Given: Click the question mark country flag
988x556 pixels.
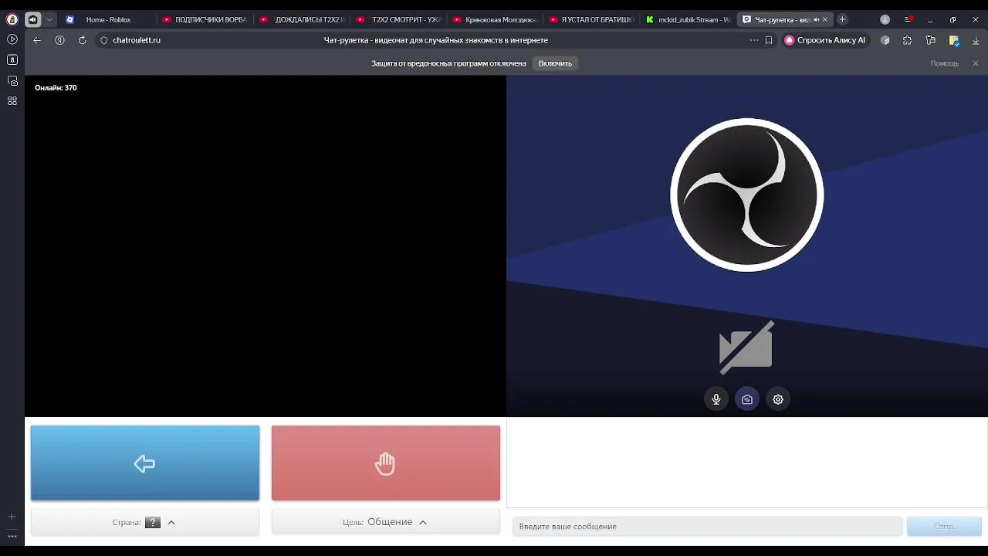Looking at the screenshot, I should click(x=153, y=523).
